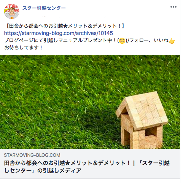
Task: Click the roof of the wooden house
Action: pos(142,110)
